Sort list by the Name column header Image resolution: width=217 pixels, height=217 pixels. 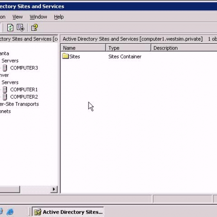[x=83, y=48]
